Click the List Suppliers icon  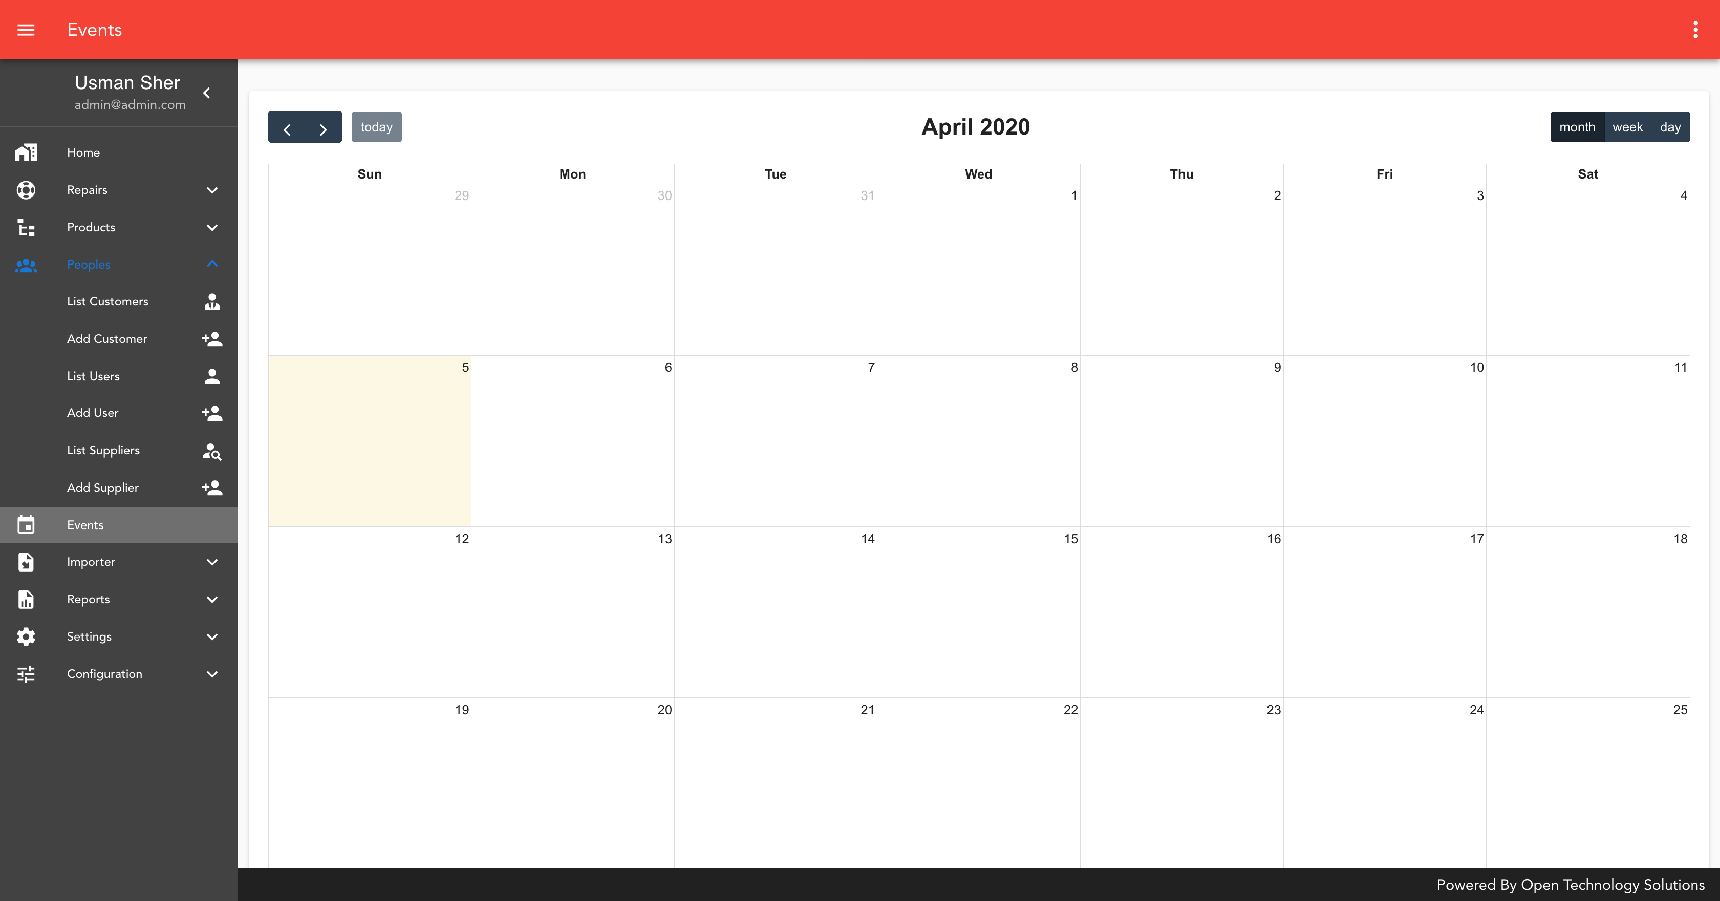211,450
